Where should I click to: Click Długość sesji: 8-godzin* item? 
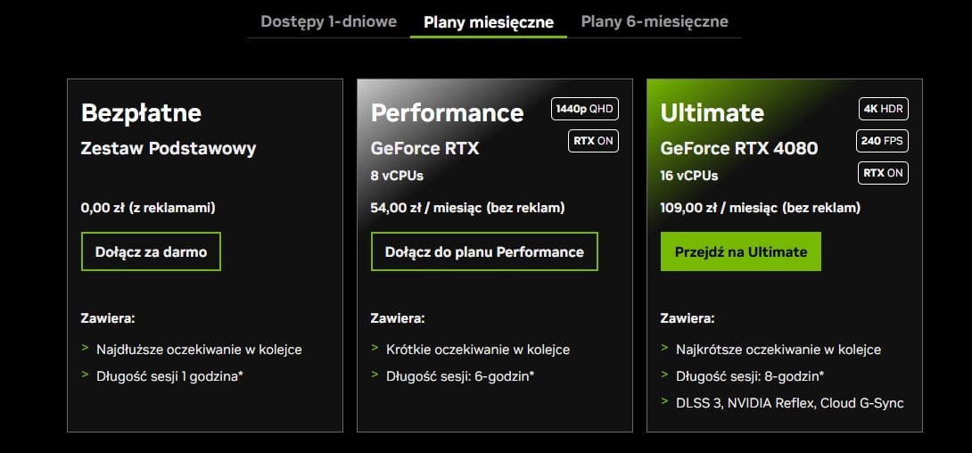point(750,376)
